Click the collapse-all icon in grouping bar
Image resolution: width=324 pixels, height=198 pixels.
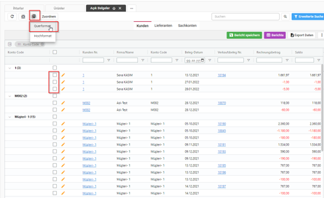[10, 44]
